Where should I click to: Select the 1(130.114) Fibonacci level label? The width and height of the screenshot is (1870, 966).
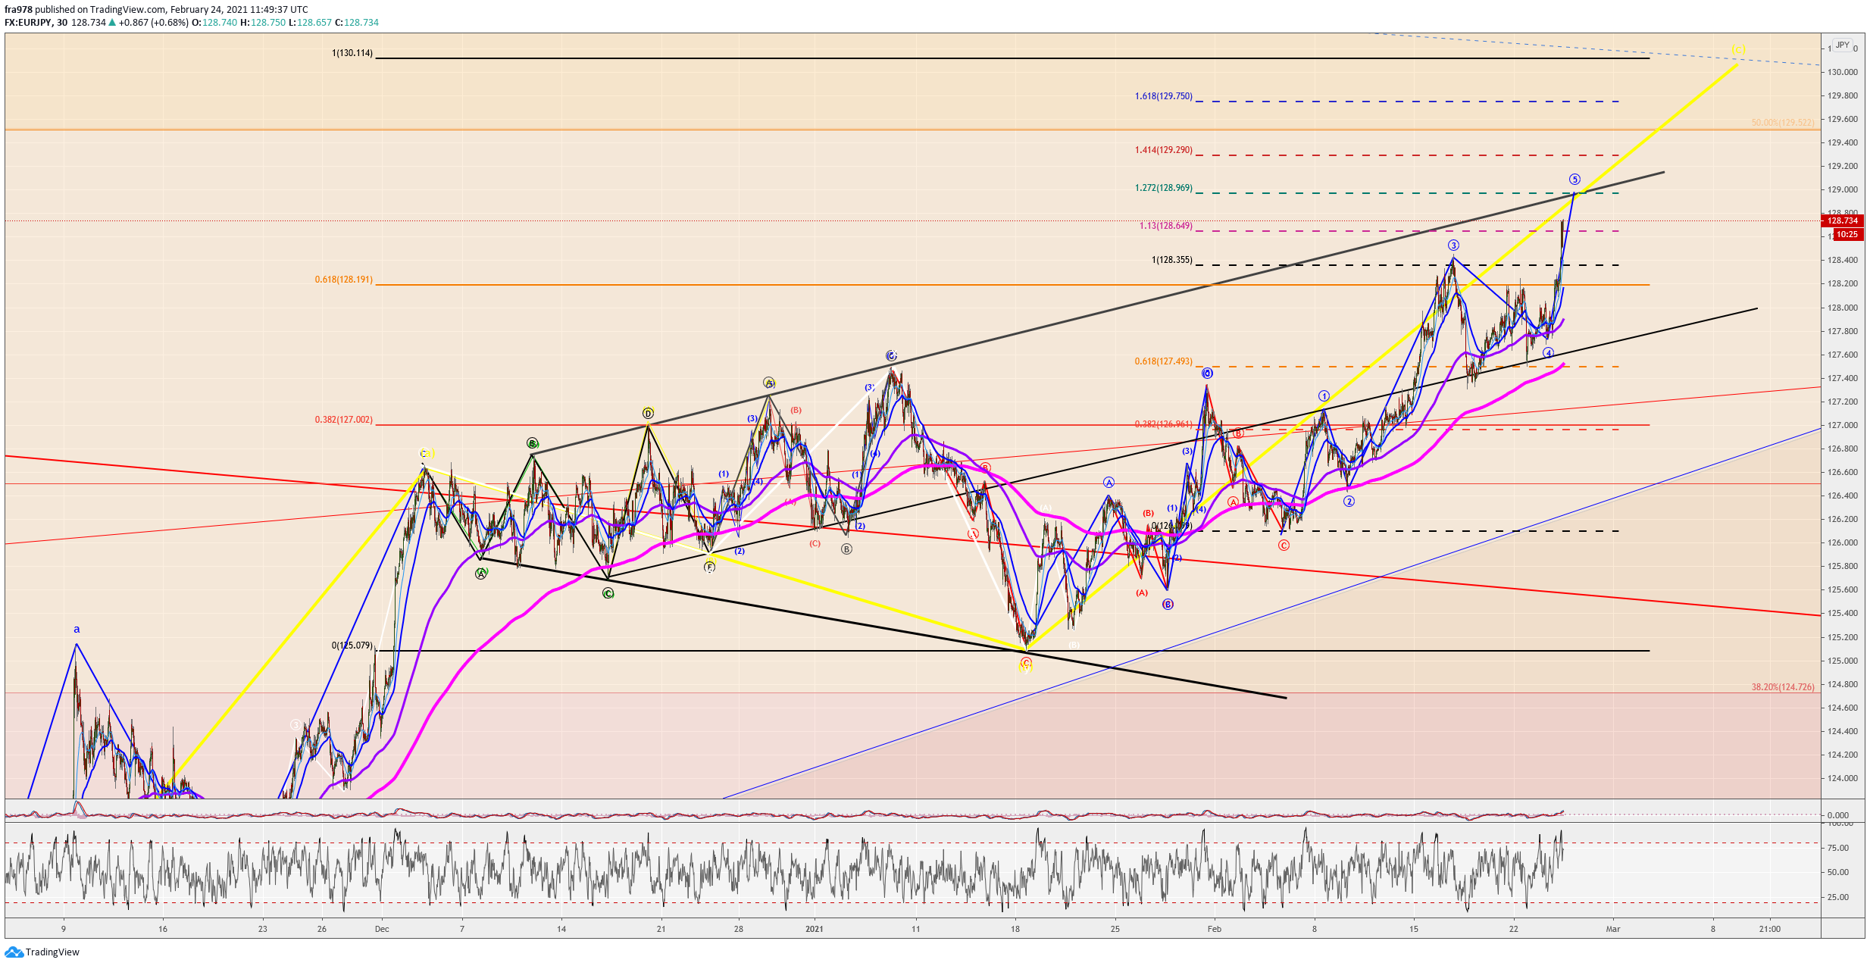tap(352, 54)
